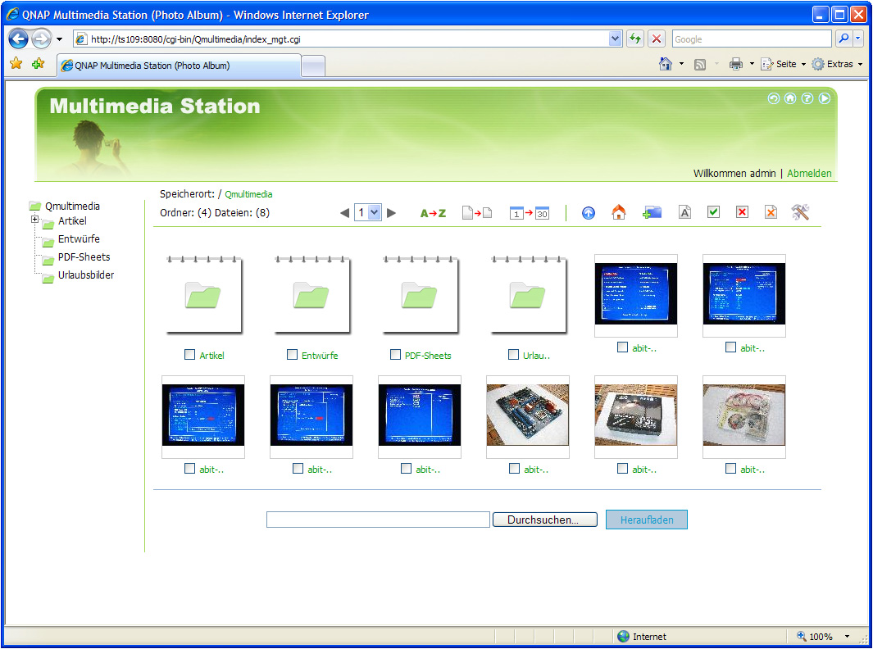873x649 pixels.
Task: Go up one level with the blue arrow icon
Action: 588,213
